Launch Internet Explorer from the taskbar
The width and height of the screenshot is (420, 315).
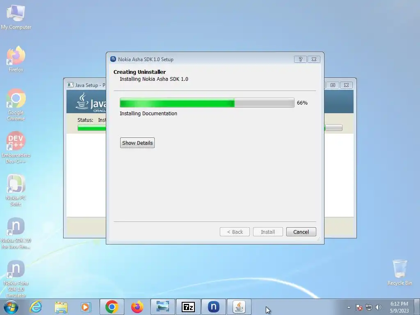(36, 307)
